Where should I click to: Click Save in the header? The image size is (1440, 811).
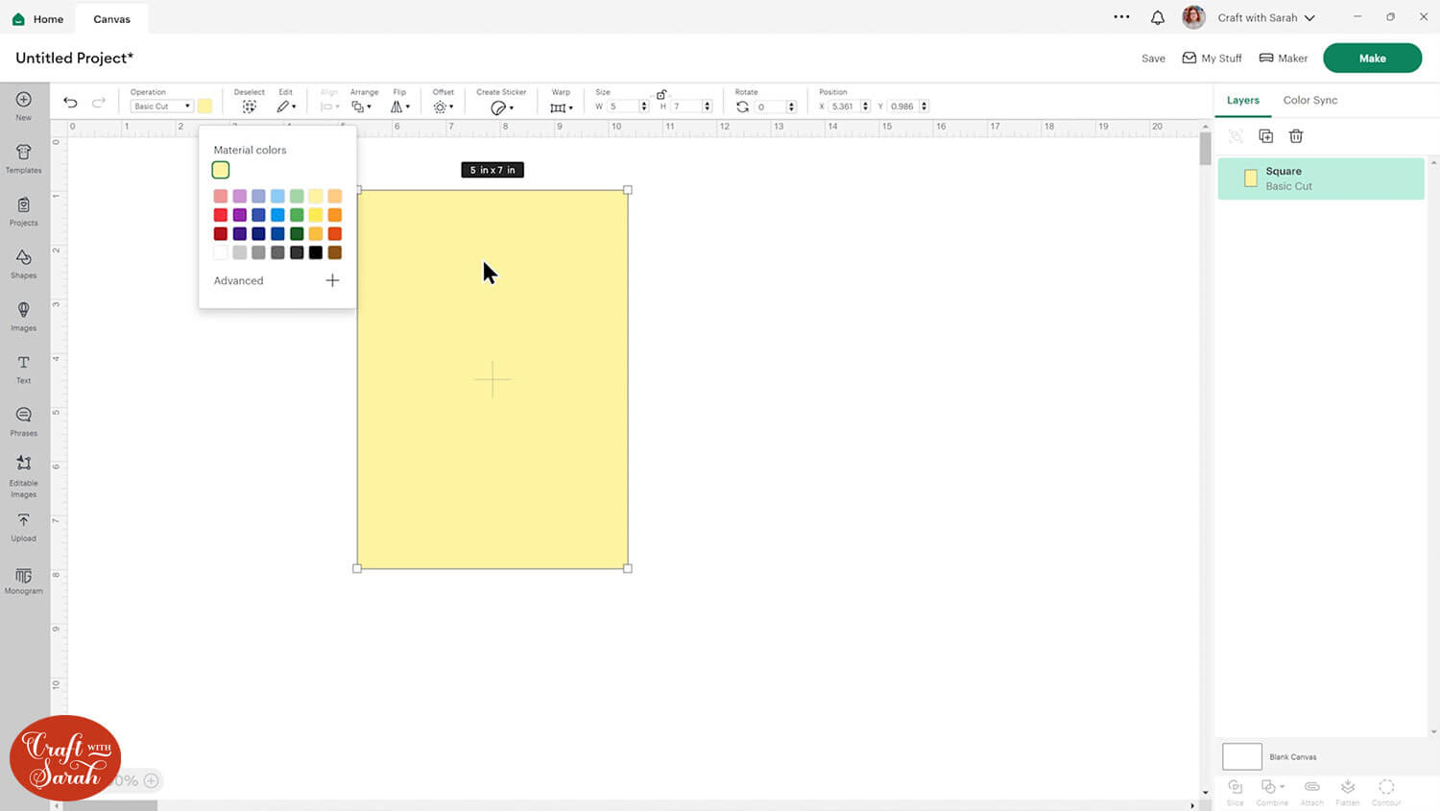[x=1153, y=59]
